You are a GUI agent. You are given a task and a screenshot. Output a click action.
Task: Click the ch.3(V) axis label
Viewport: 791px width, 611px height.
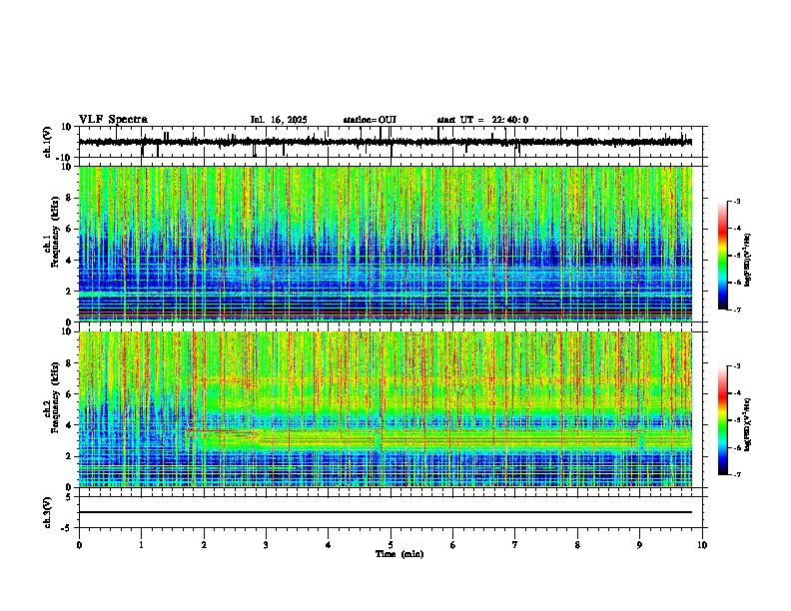pyautogui.click(x=48, y=512)
